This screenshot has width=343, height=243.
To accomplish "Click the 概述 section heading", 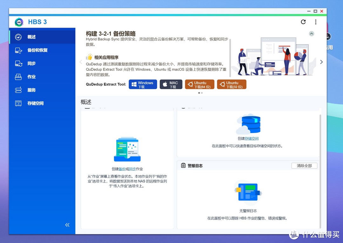I will pos(86,102).
